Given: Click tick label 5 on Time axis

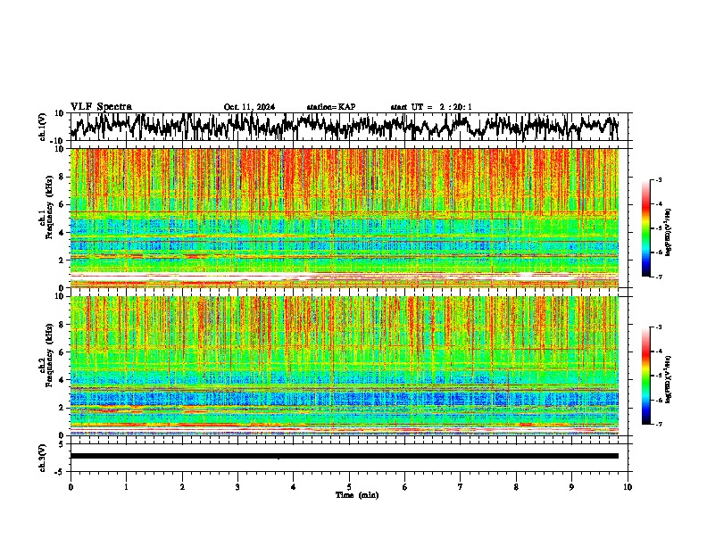Looking at the screenshot, I should [349, 487].
